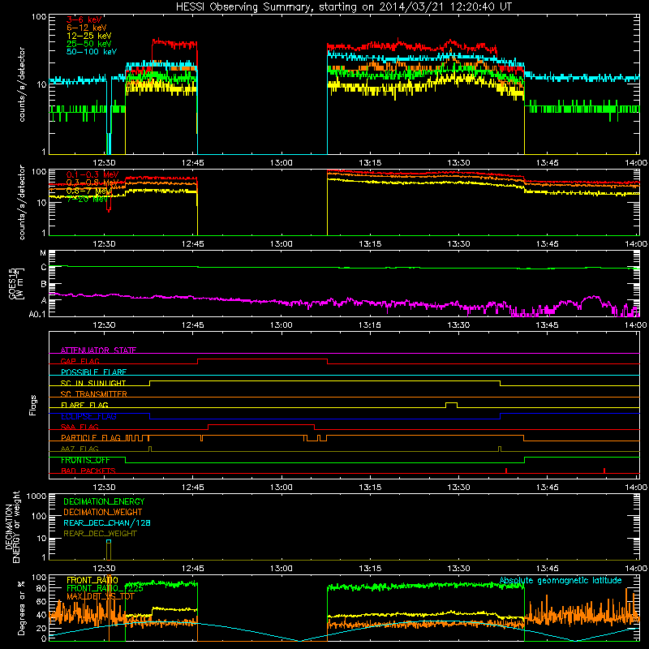Click the raised GAP_FLAG segment
649x649 pixels.
[x=262, y=359]
